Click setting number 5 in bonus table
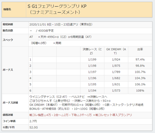This screenshot has width=155, height=133. [x=30, y=84]
